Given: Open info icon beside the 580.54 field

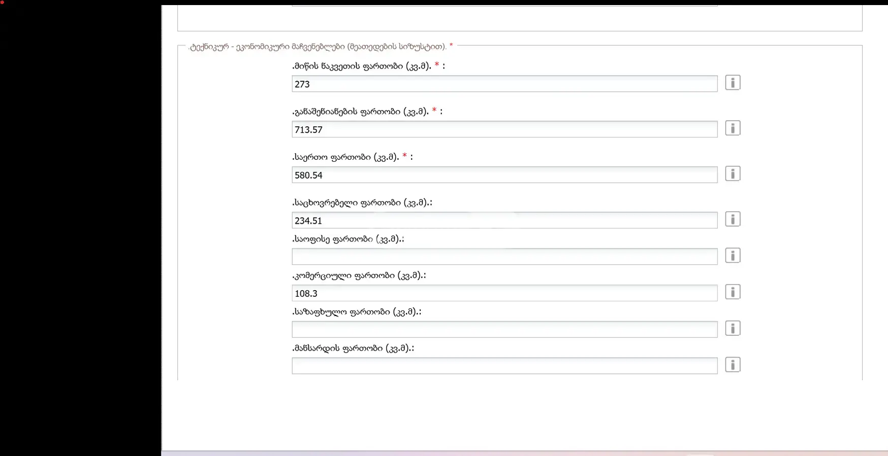Looking at the screenshot, I should tap(733, 174).
